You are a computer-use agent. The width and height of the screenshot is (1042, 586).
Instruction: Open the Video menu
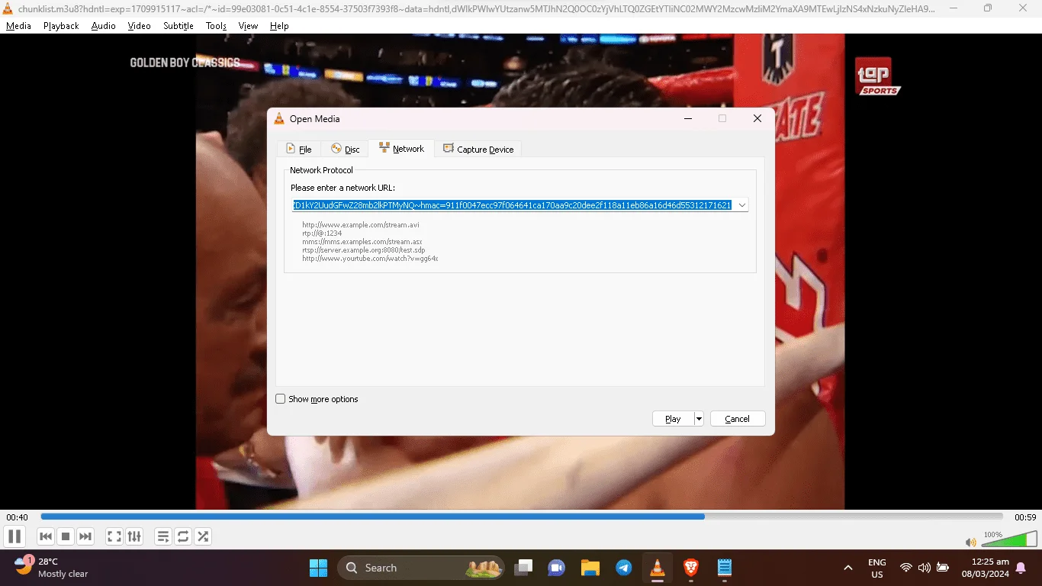tap(139, 25)
